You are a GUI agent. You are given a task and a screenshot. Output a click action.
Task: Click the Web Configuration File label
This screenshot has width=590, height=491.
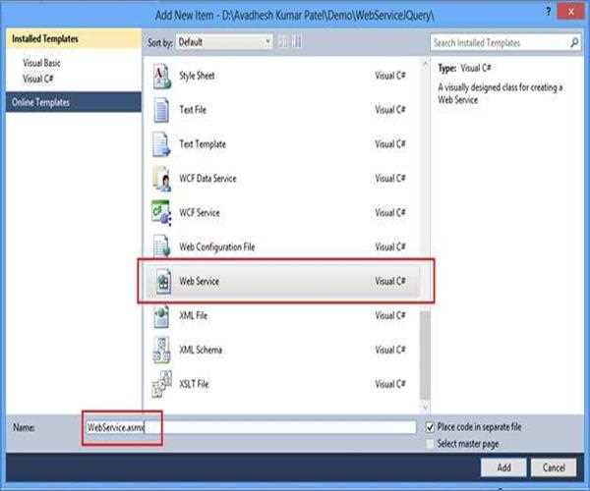pyautogui.click(x=217, y=246)
